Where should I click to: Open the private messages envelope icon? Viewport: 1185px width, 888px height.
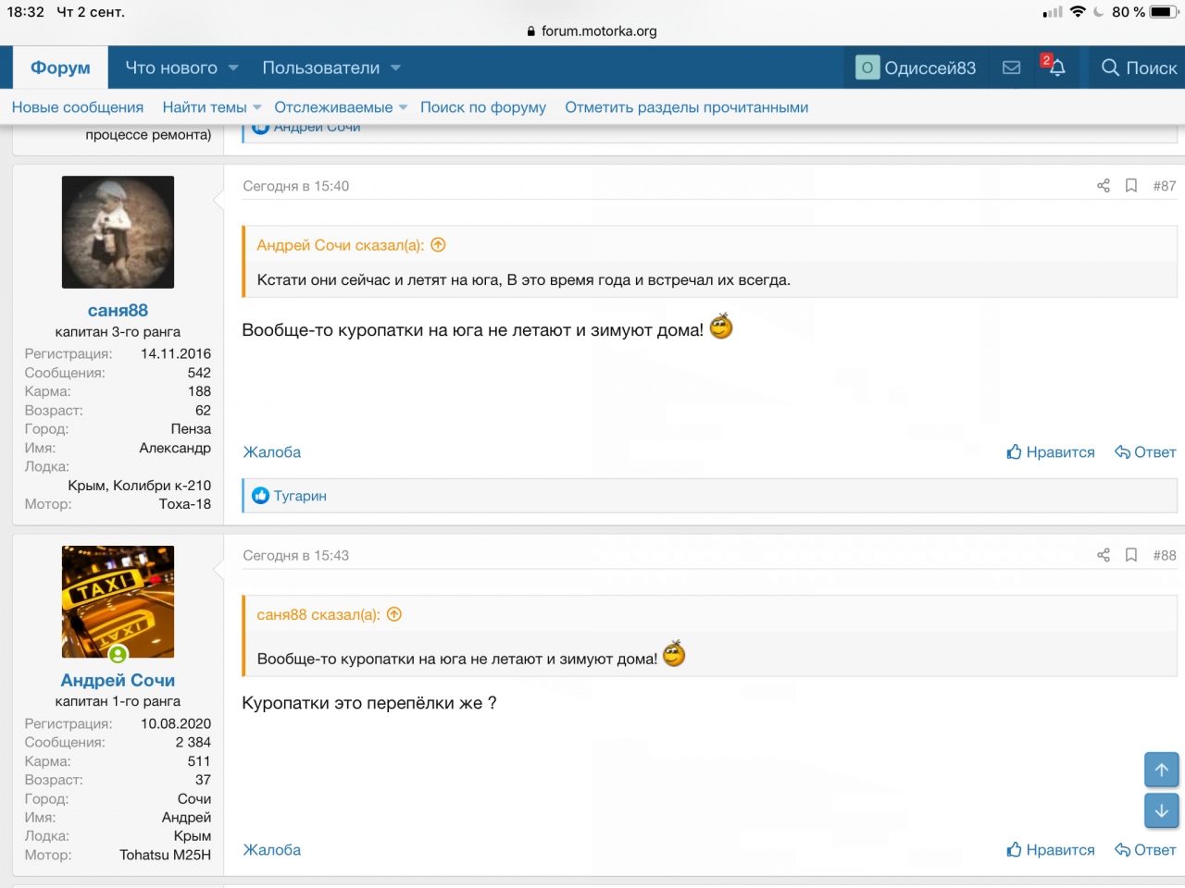[1011, 68]
